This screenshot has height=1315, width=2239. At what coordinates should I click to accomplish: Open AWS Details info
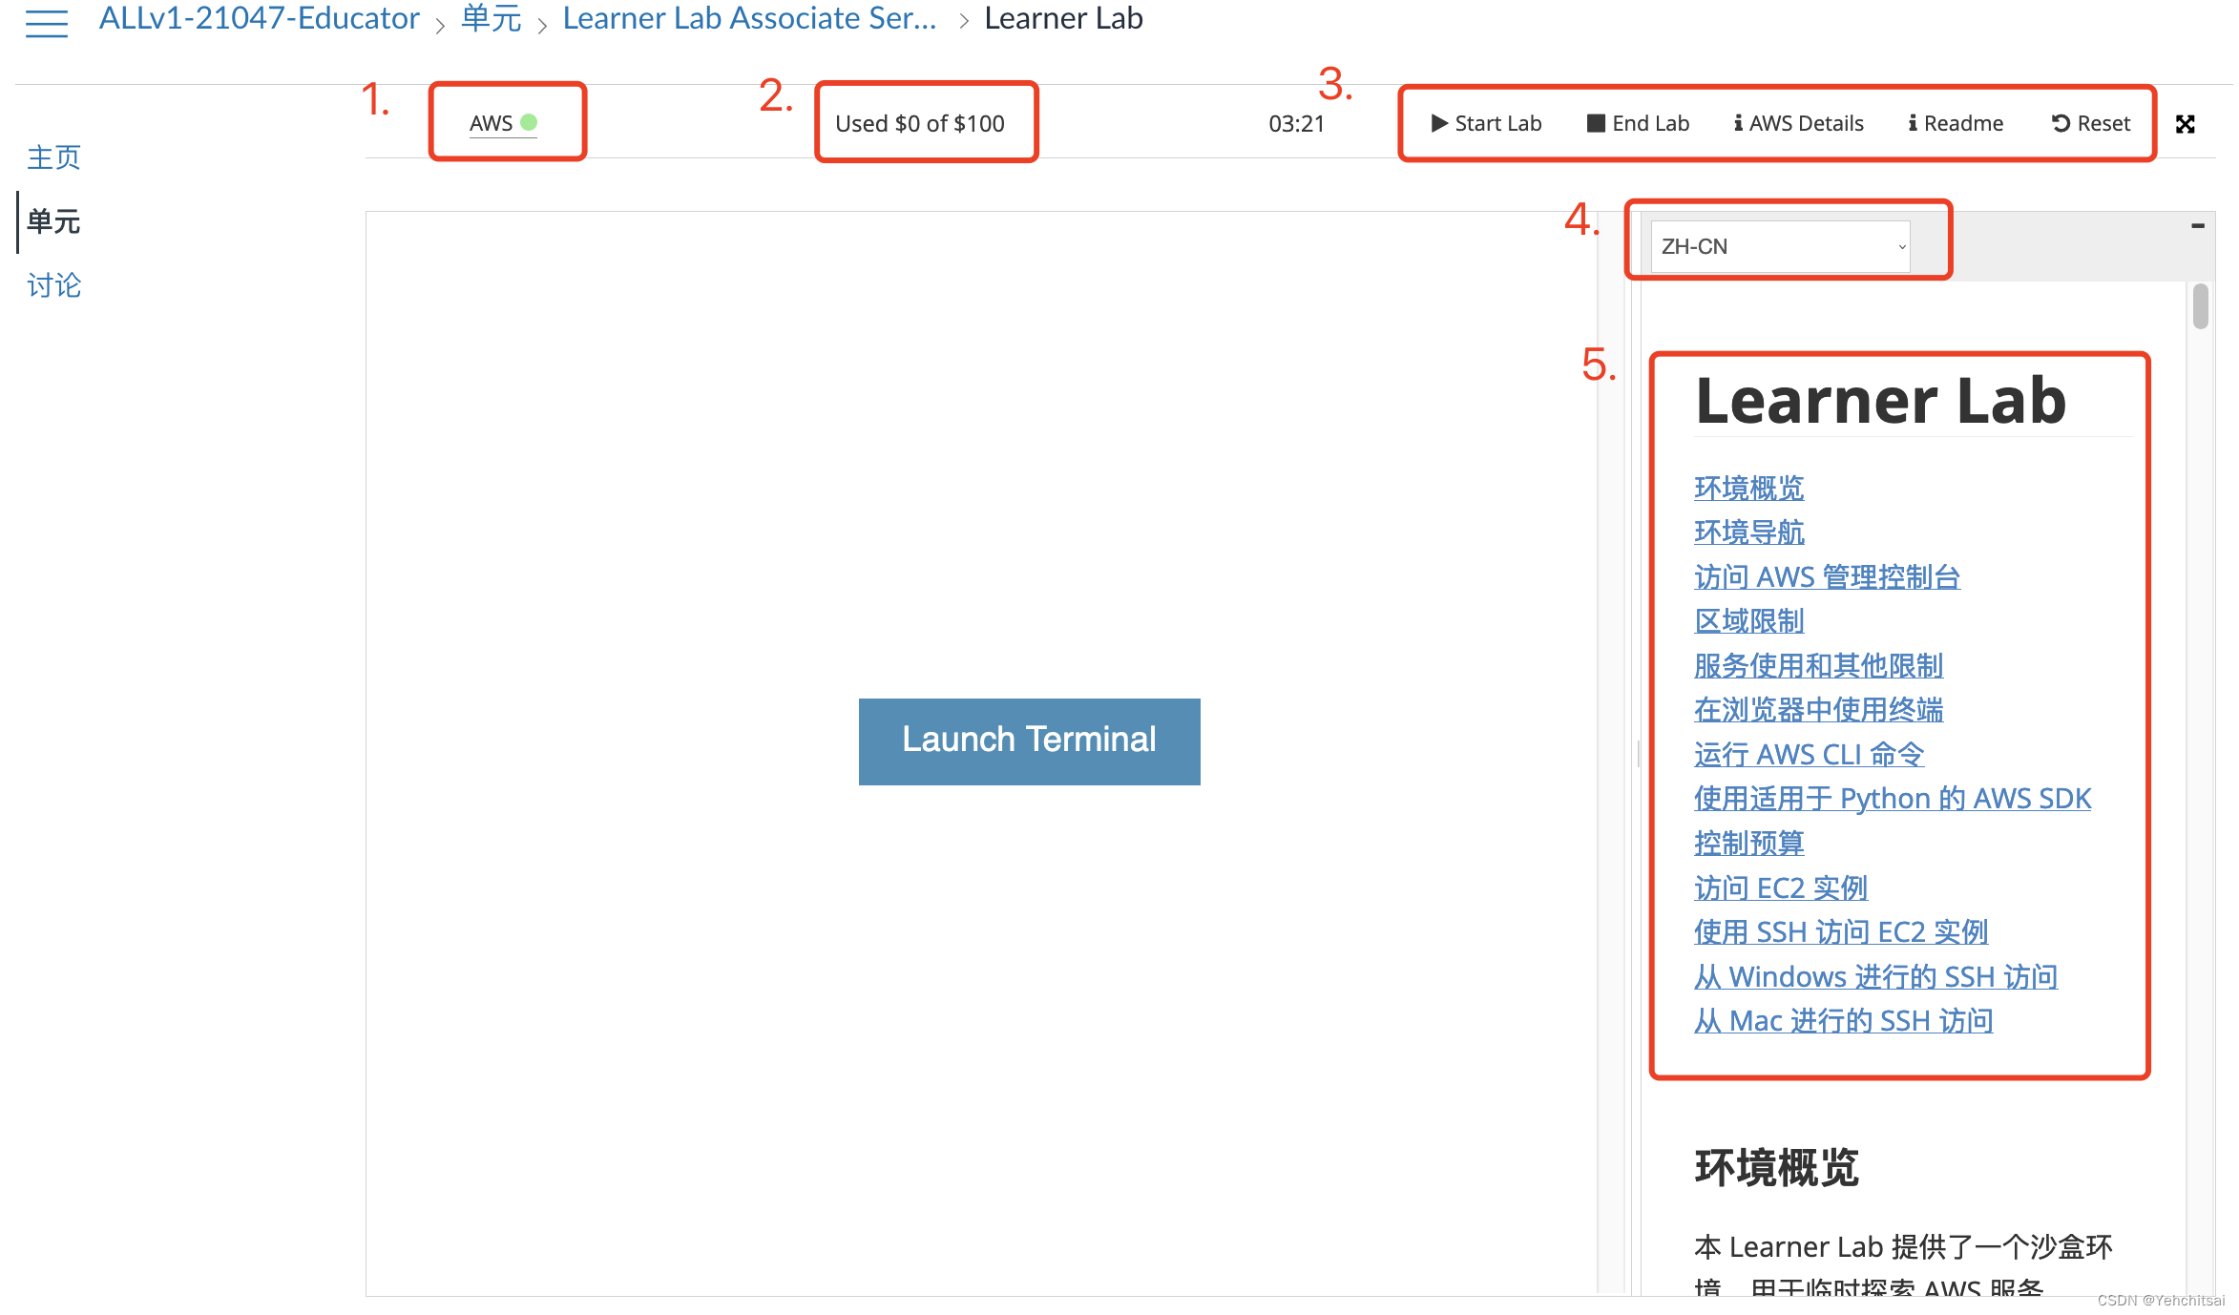[1798, 123]
